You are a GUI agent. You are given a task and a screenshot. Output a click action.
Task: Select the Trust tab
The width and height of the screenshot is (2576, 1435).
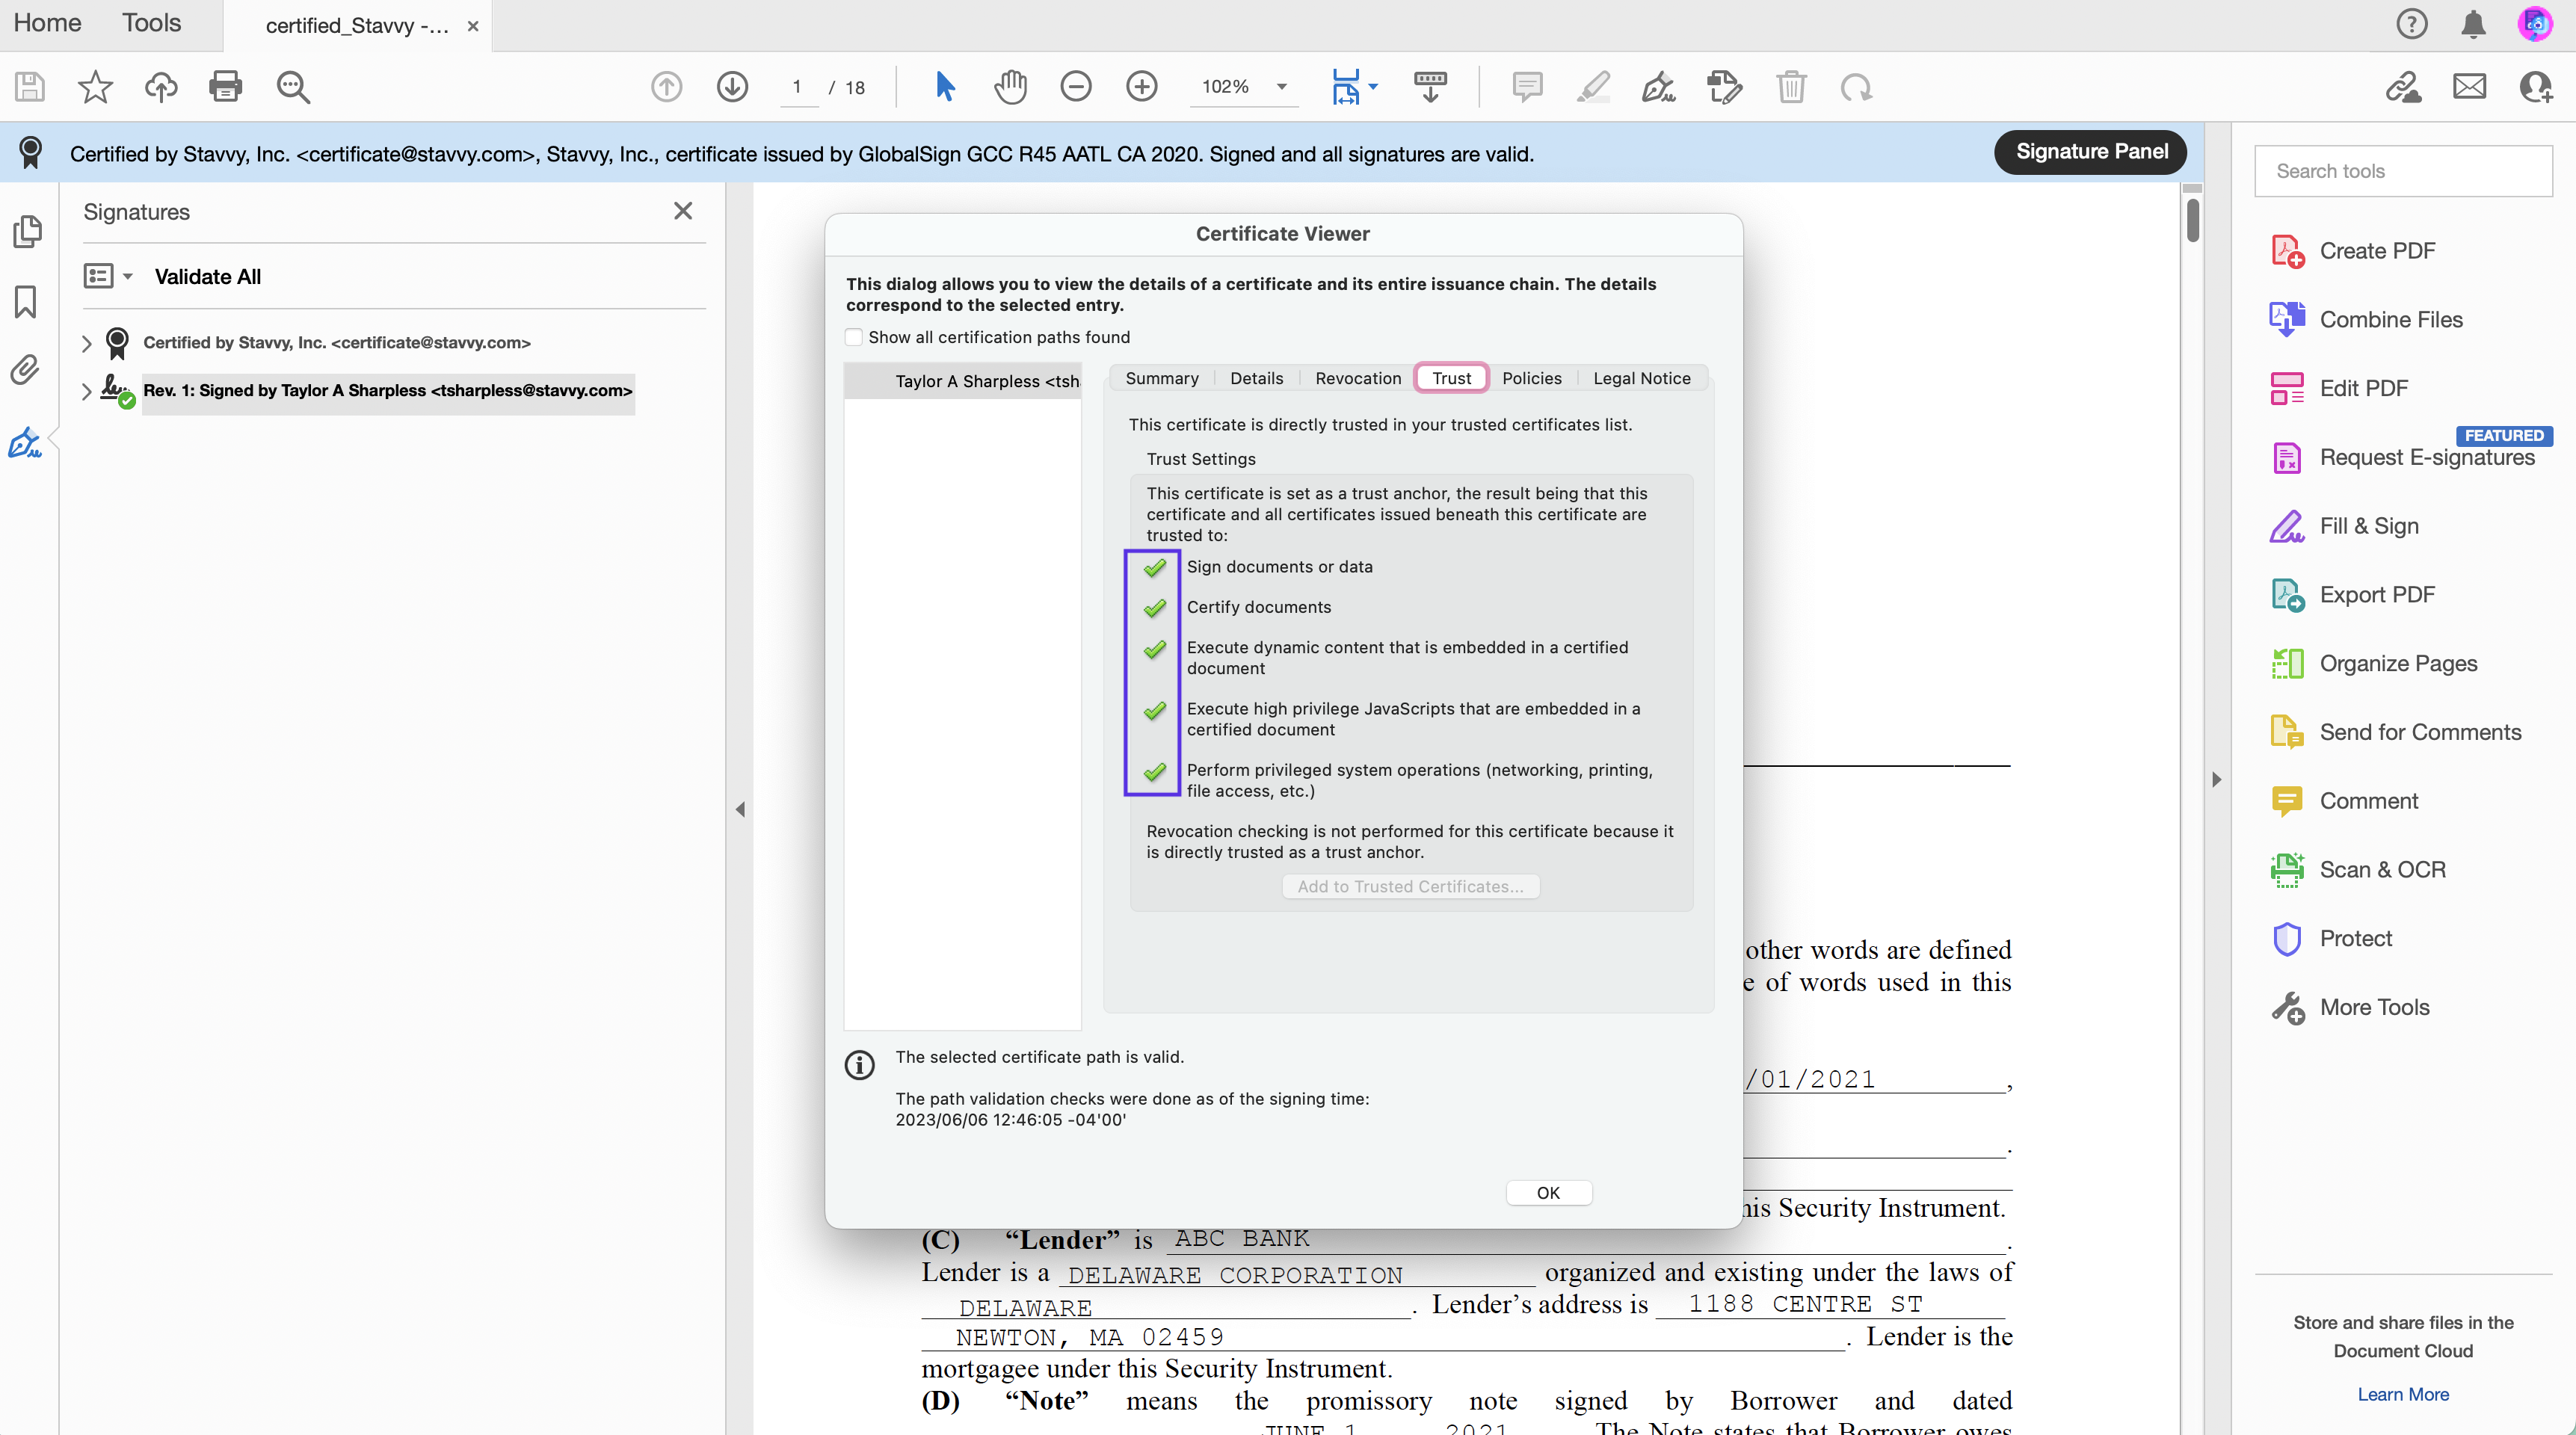1451,378
